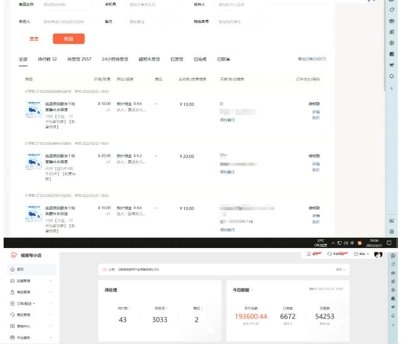Click 添加备注 on the first order
Image resolution: width=401 pixels, height=344 pixels.
(227, 120)
